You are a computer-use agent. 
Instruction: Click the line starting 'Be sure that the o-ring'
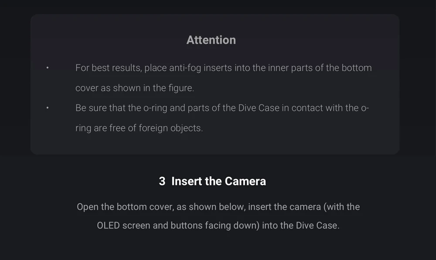point(222,108)
